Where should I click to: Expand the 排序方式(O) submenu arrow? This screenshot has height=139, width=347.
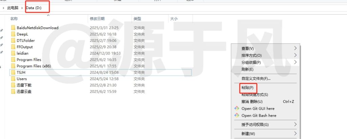click(x=295, y=55)
